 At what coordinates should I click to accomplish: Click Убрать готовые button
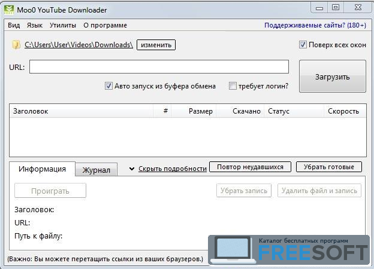click(x=329, y=167)
